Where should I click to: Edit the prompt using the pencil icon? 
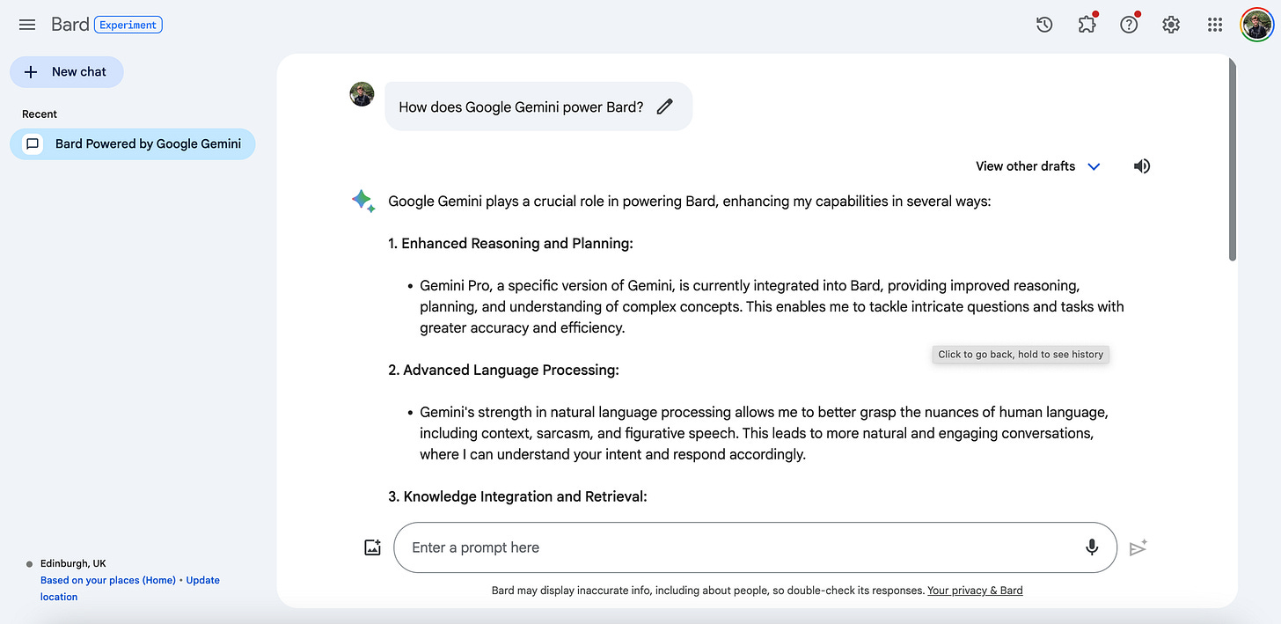[x=664, y=106]
